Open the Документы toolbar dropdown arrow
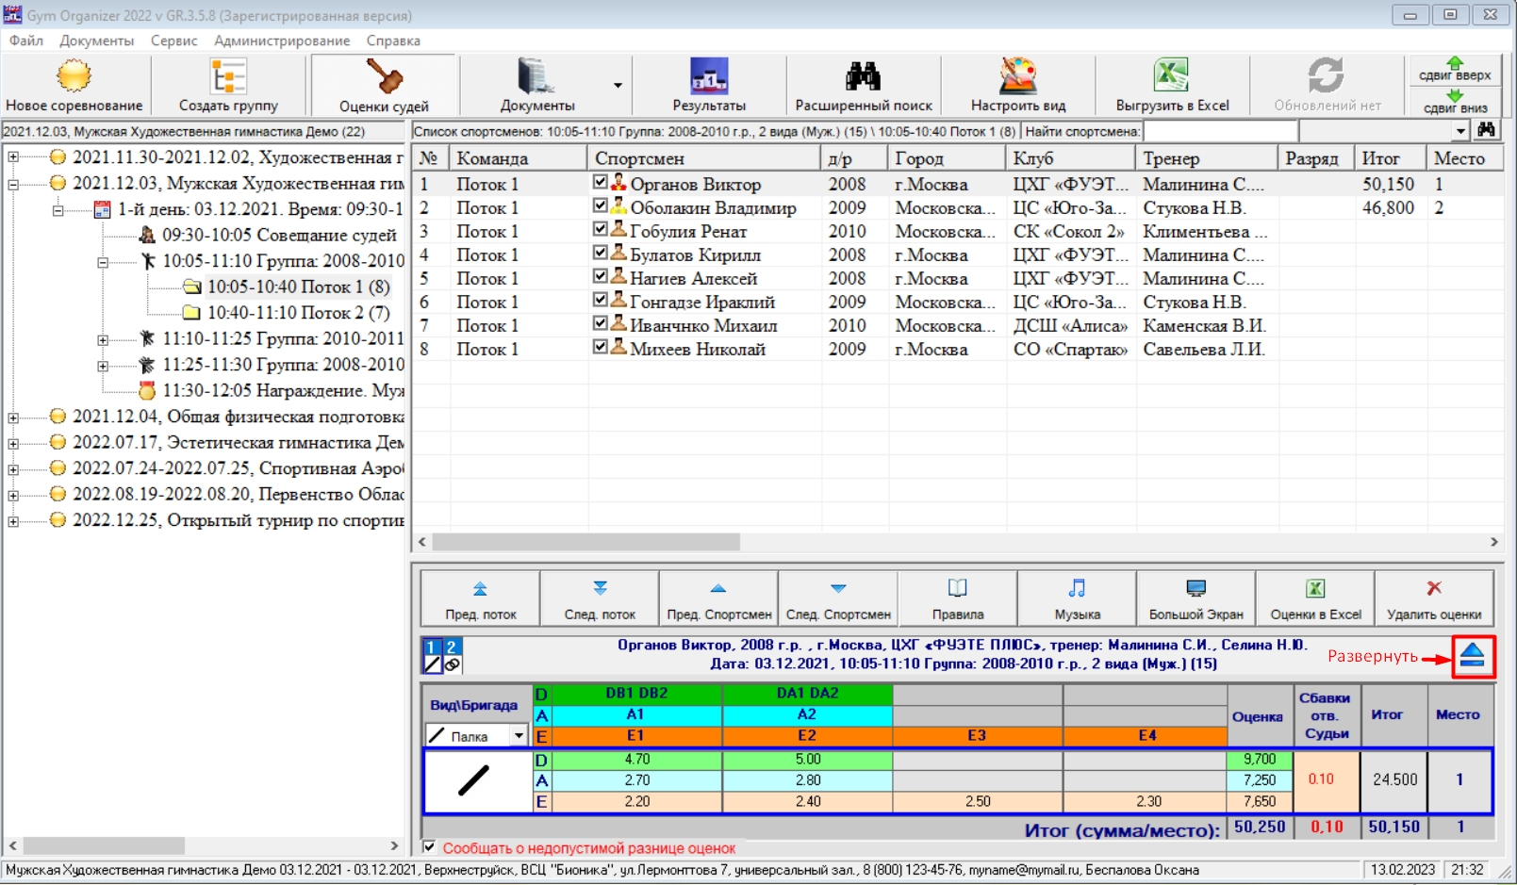The image size is (1517, 885). point(618,85)
